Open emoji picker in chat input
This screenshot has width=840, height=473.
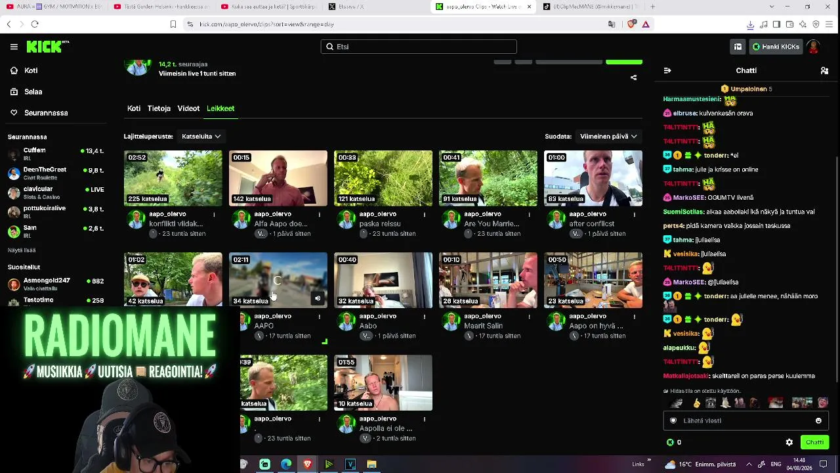coord(818,420)
